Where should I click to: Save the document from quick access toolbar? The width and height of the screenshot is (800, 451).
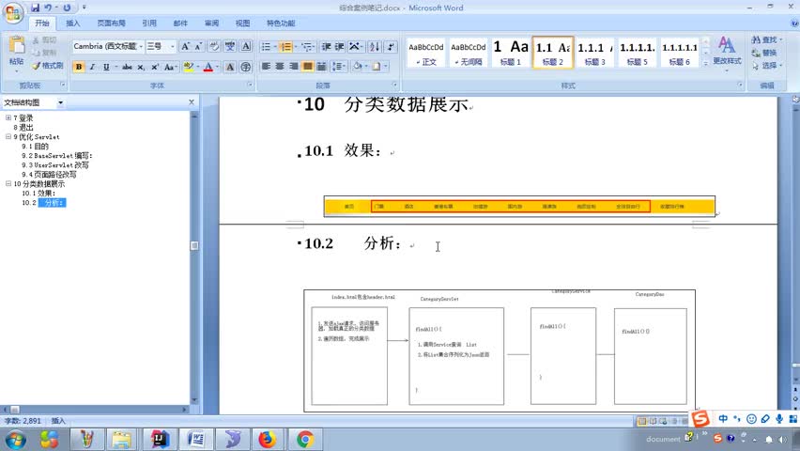tap(35, 8)
